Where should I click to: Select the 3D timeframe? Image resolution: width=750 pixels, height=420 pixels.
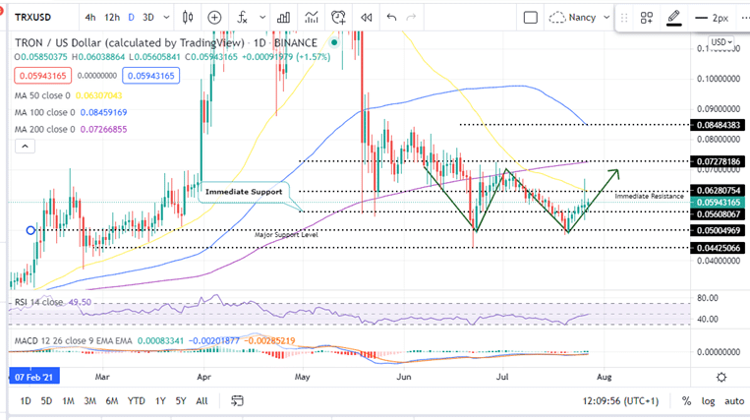click(x=148, y=18)
